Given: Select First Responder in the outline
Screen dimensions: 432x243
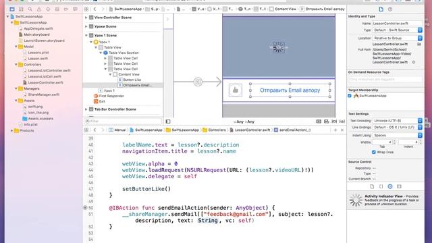Looking at the screenshot, I should [x=109, y=96].
